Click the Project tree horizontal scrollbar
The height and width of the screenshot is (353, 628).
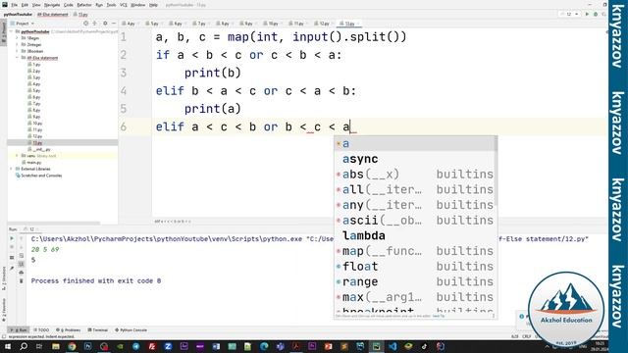(54, 223)
